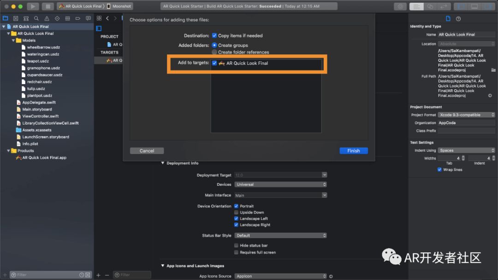Open the Devices dropdown showing Universal
The image size is (498, 280).
pyautogui.click(x=280, y=184)
